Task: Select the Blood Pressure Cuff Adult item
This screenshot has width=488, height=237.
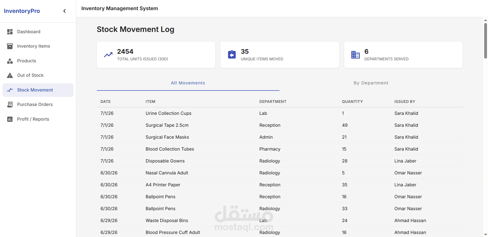Action: 173,232
